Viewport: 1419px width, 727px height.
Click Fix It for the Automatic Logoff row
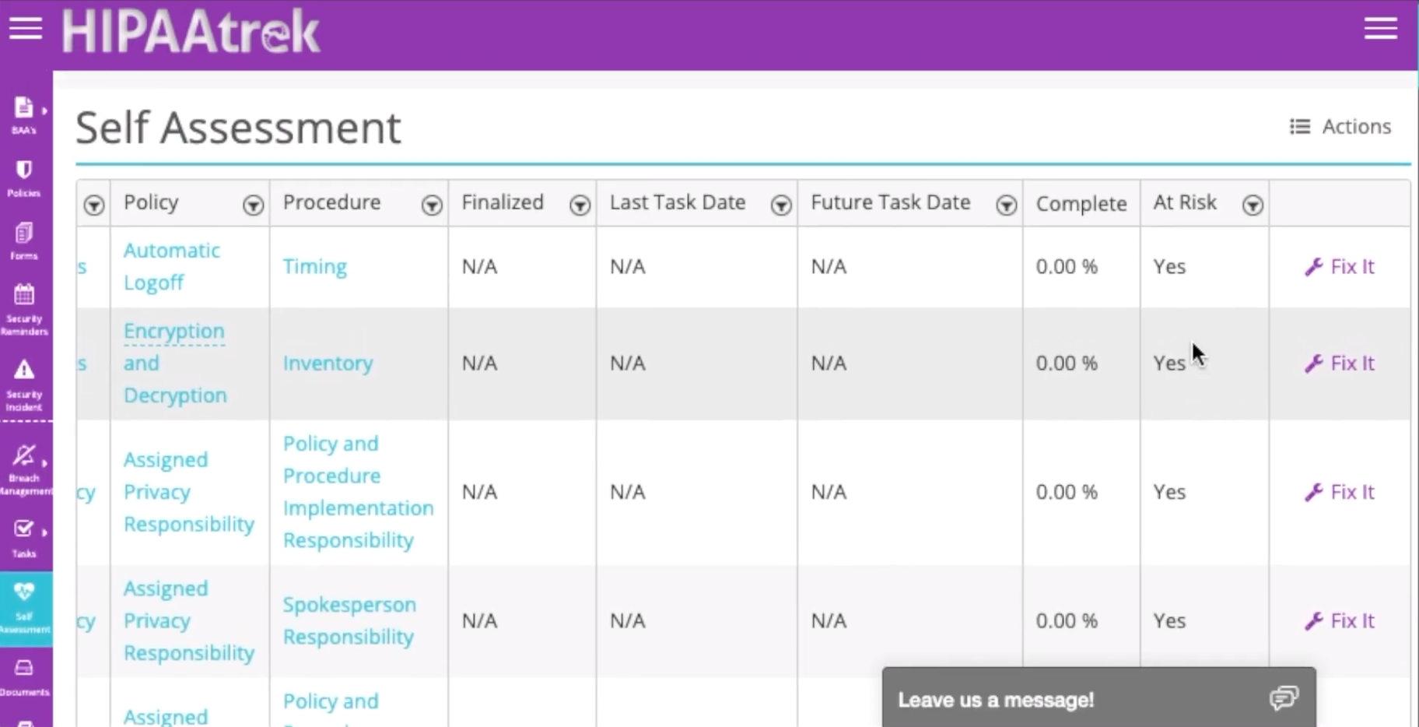coord(1340,266)
